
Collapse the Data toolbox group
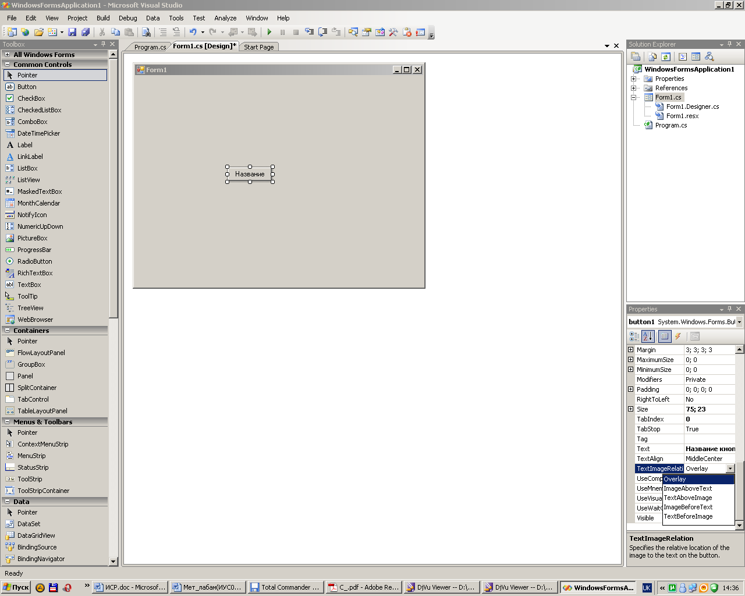[8, 502]
